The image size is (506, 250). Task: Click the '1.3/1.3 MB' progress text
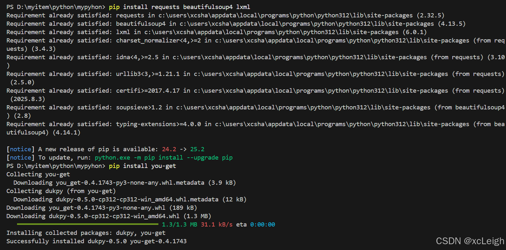tap(180, 225)
